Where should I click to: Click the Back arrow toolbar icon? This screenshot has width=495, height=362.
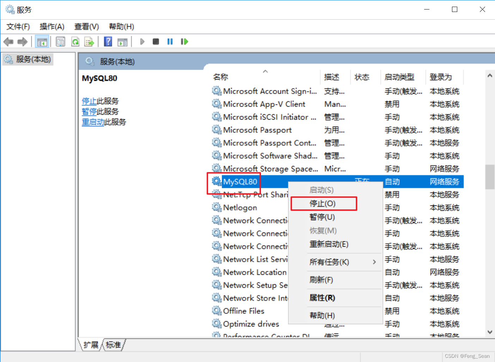[8, 42]
